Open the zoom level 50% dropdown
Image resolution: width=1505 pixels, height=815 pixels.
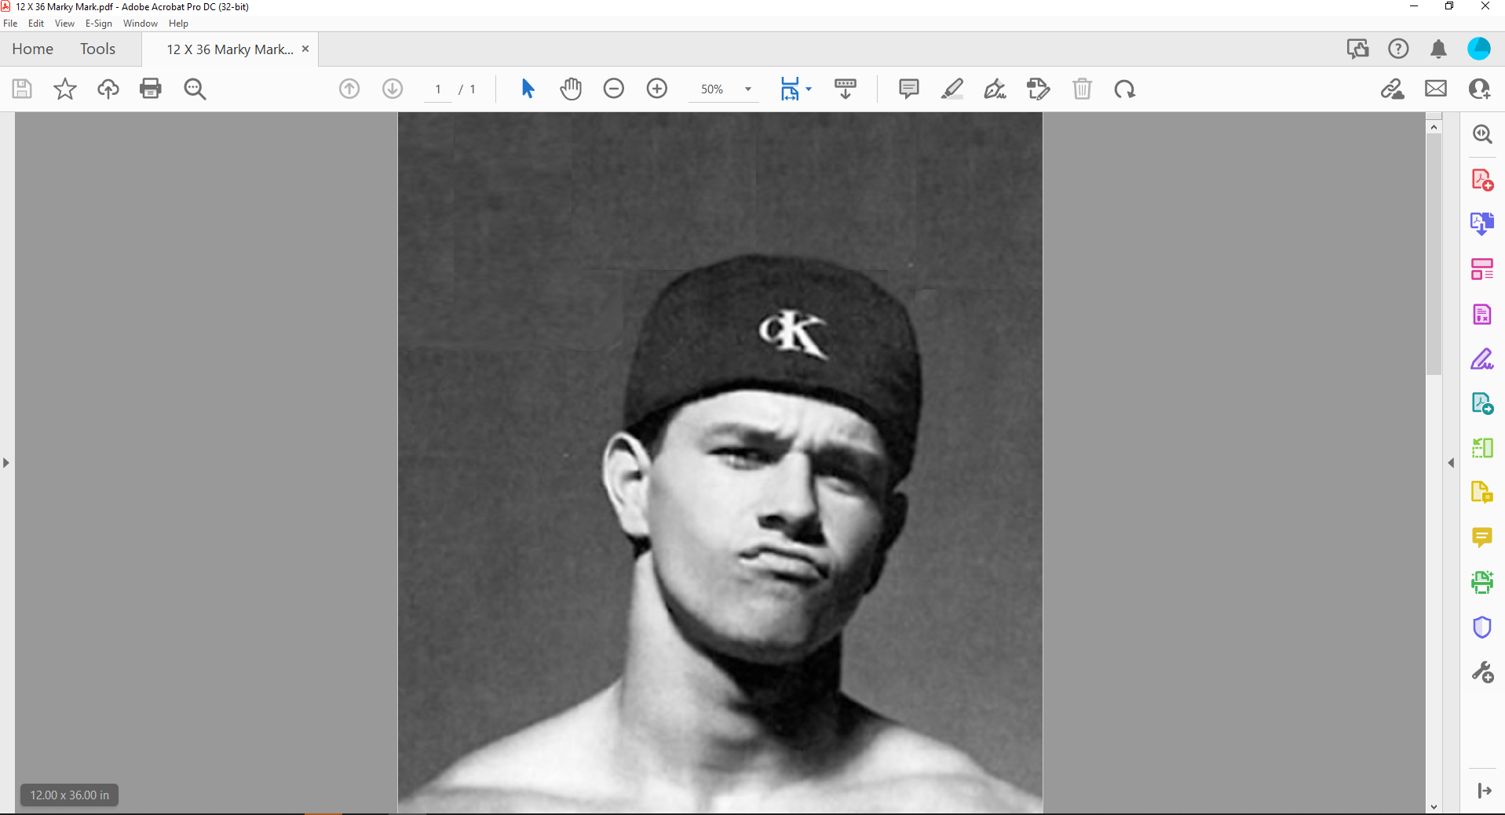point(748,89)
